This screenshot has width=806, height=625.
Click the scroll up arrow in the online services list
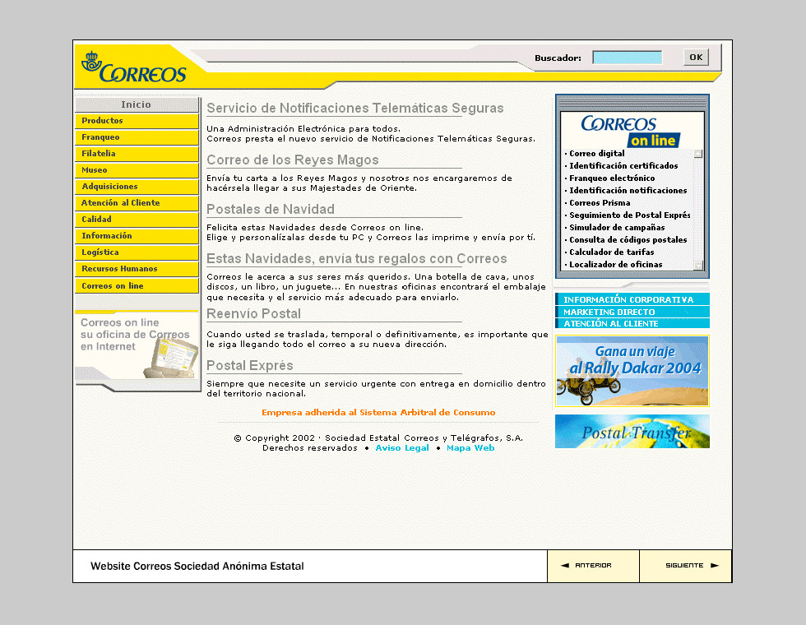click(698, 154)
